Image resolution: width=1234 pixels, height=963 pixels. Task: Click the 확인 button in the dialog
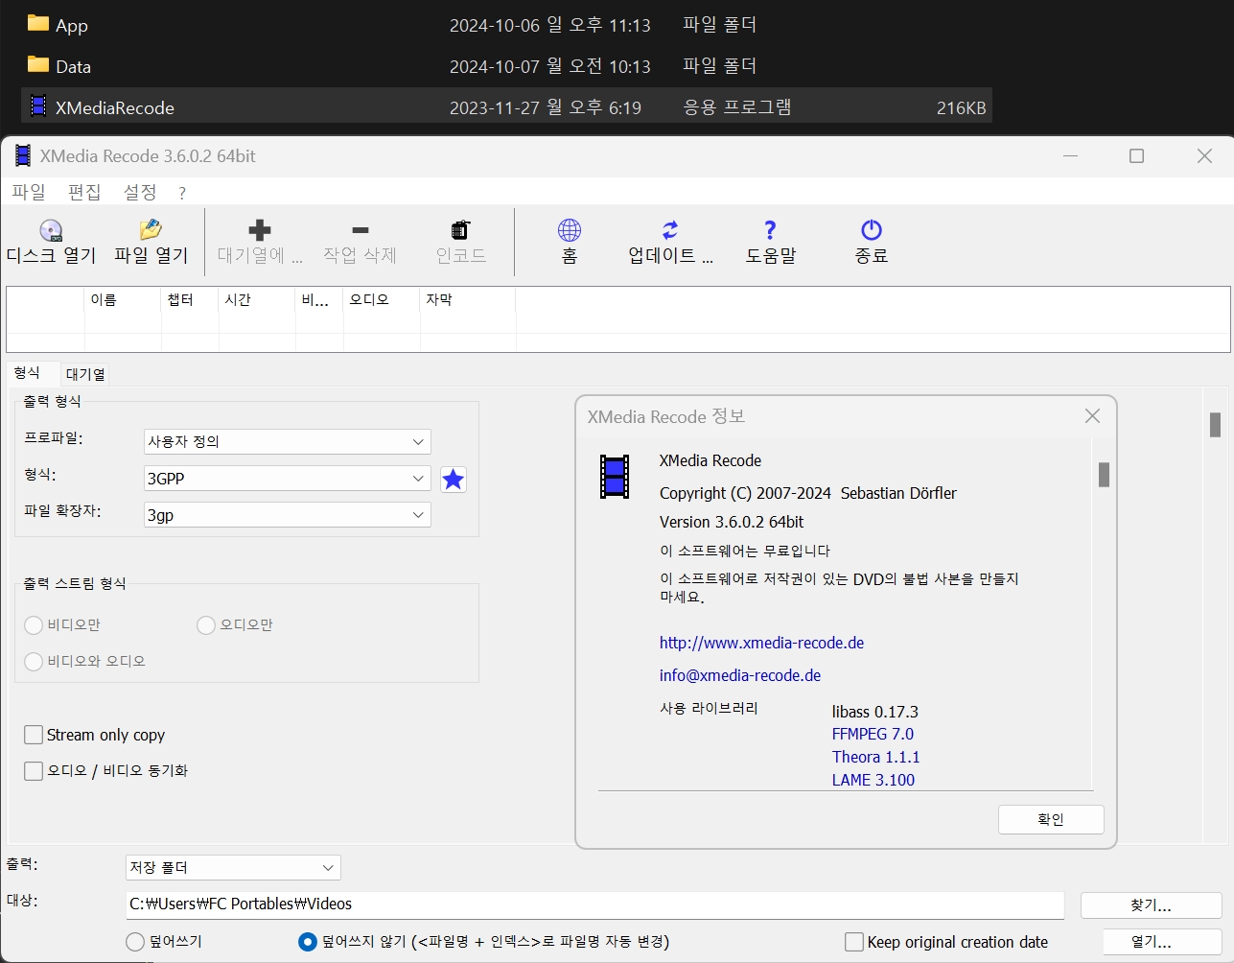1051,819
